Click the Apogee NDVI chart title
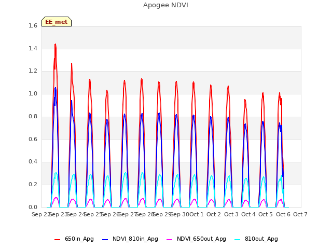Screen dimensions: 332x249 (x=165, y=5)
